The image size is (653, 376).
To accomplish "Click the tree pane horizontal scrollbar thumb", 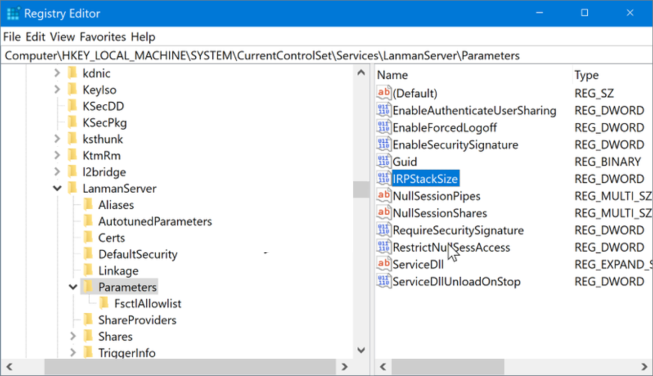I will (190, 367).
